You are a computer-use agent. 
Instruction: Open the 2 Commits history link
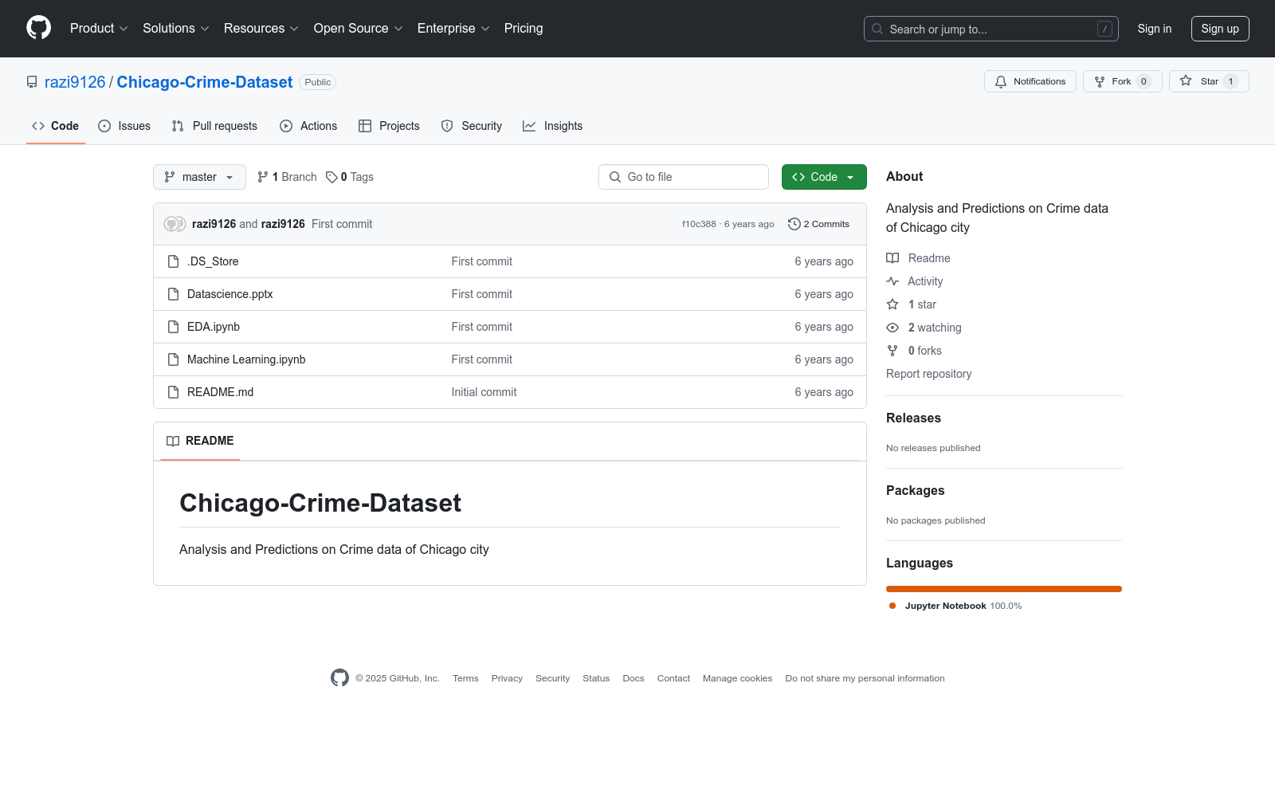click(818, 224)
